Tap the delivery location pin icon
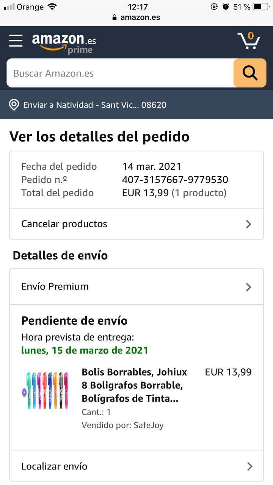This screenshot has width=273, height=485. [14, 105]
